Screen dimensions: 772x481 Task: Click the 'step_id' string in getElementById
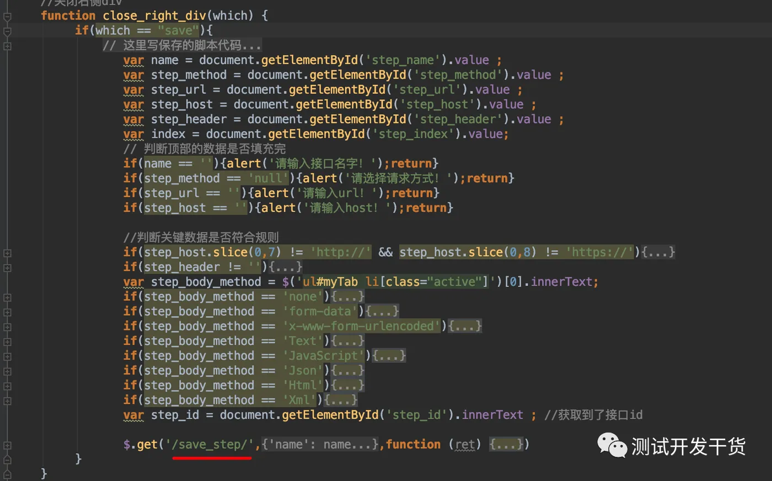click(x=416, y=415)
